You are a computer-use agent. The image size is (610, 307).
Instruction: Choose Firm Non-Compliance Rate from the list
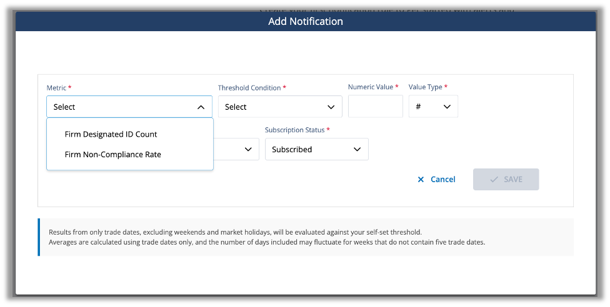coord(112,154)
